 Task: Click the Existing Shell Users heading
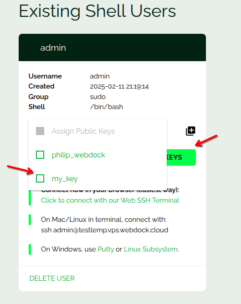click(x=97, y=11)
